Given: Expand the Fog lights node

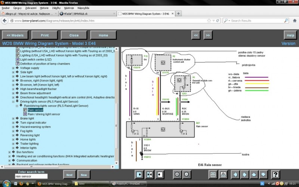Looking at the screenshot, I should click(x=13, y=131).
